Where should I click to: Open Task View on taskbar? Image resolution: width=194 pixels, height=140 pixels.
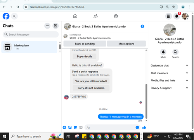(68, 136)
